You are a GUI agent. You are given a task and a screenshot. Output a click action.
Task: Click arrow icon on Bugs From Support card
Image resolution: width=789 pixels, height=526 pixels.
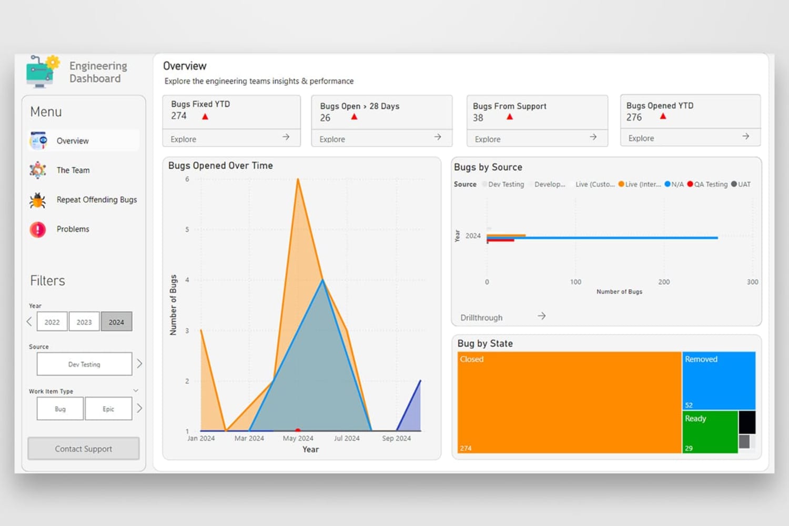593,137
